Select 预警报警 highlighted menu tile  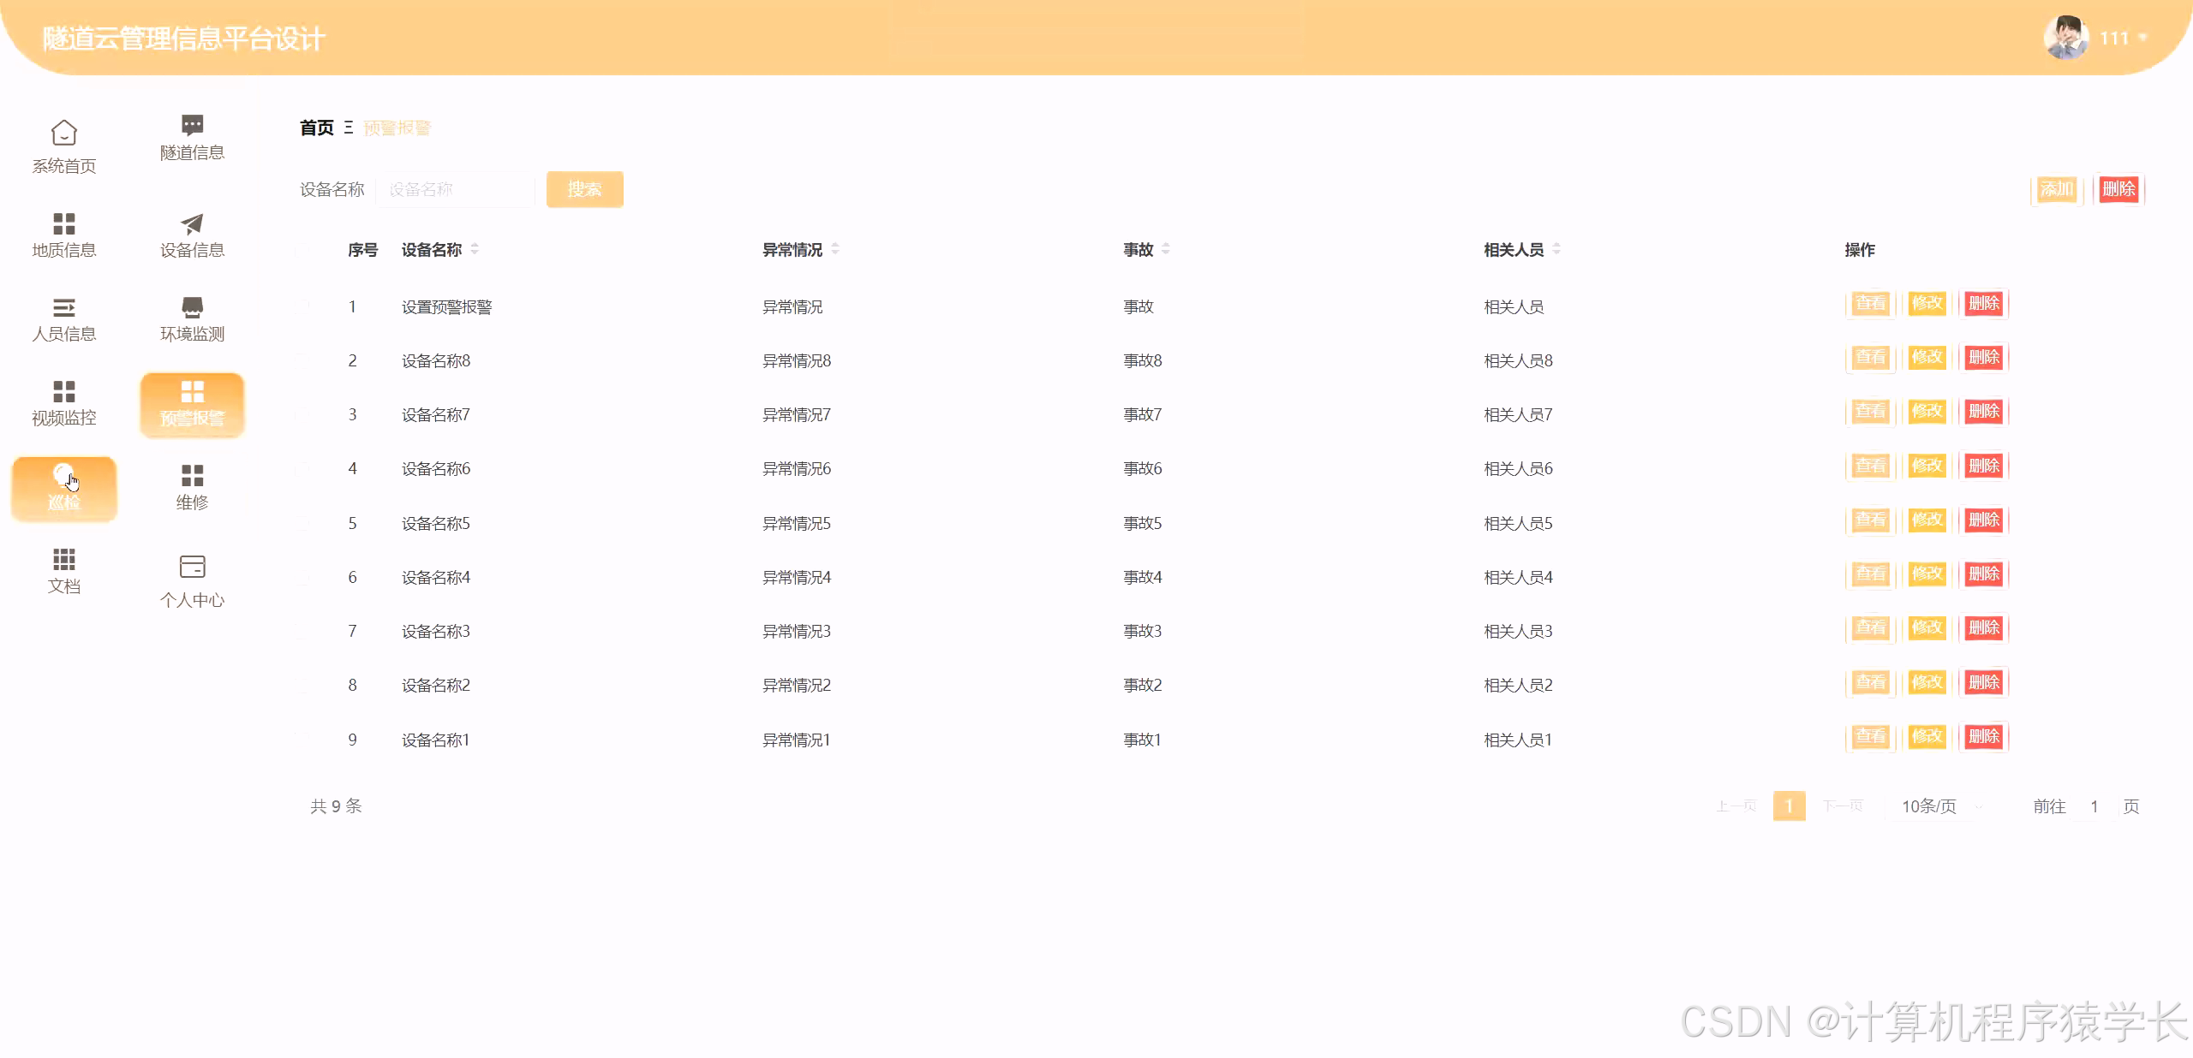pyautogui.click(x=192, y=405)
